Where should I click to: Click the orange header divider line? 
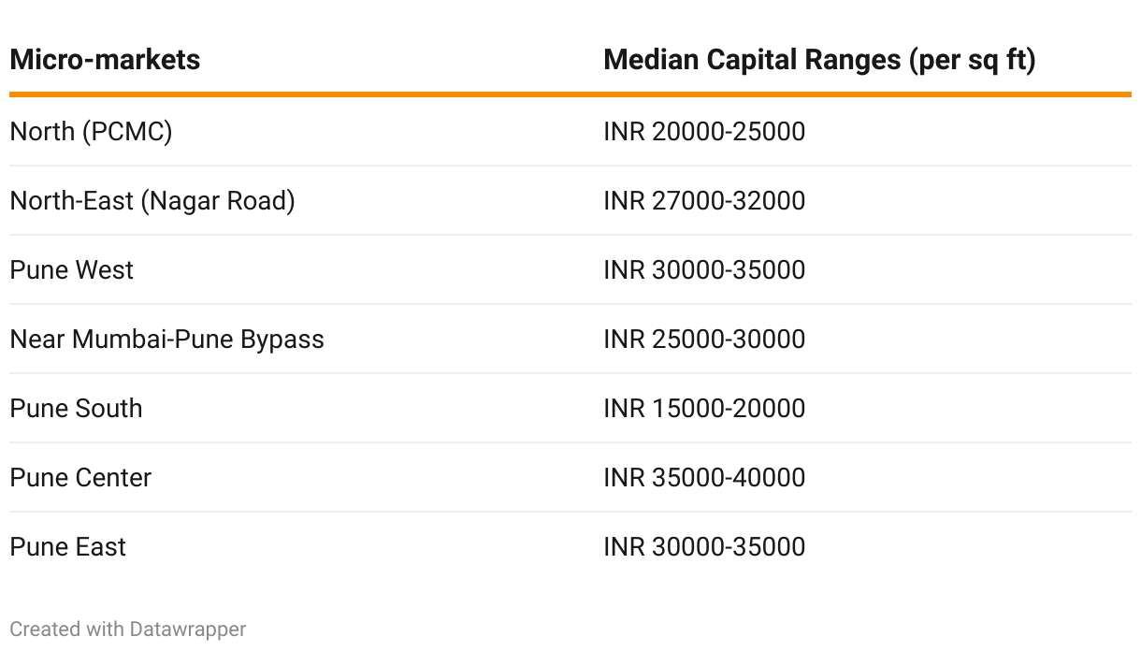point(570,94)
